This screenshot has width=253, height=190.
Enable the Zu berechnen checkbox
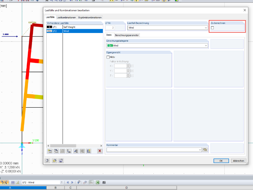point(212,28)
